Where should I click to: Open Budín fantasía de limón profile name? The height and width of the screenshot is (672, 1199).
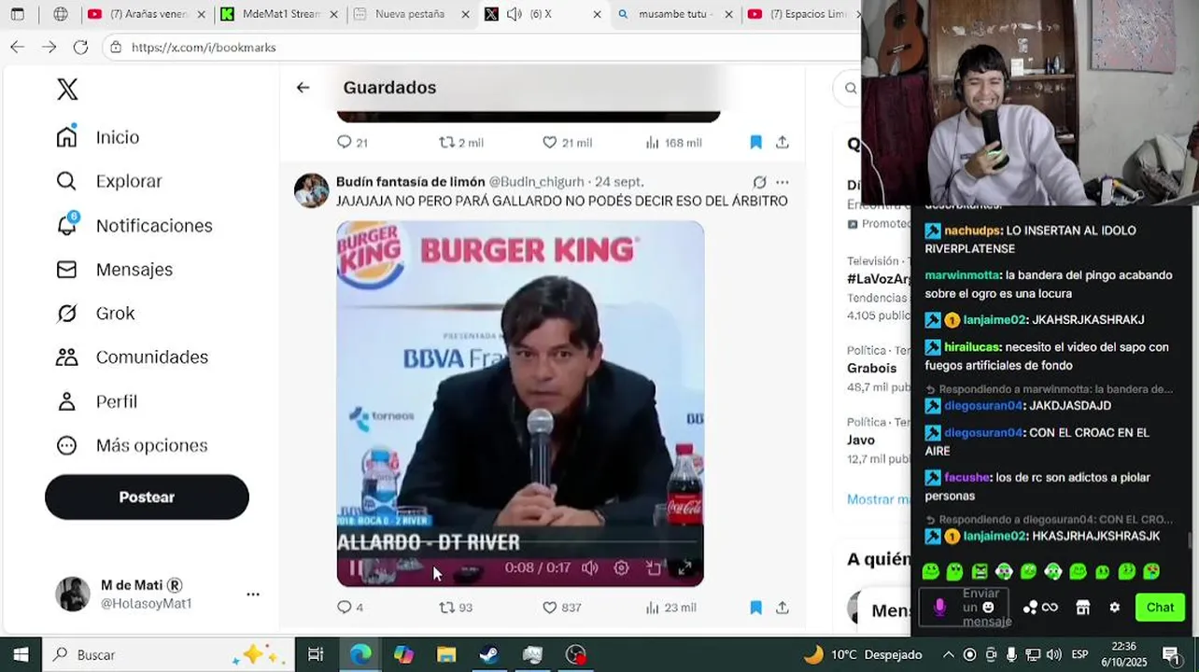411,182
